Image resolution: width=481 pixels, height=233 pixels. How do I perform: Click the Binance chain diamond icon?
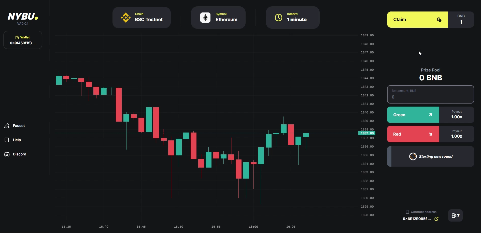(125, 18)
